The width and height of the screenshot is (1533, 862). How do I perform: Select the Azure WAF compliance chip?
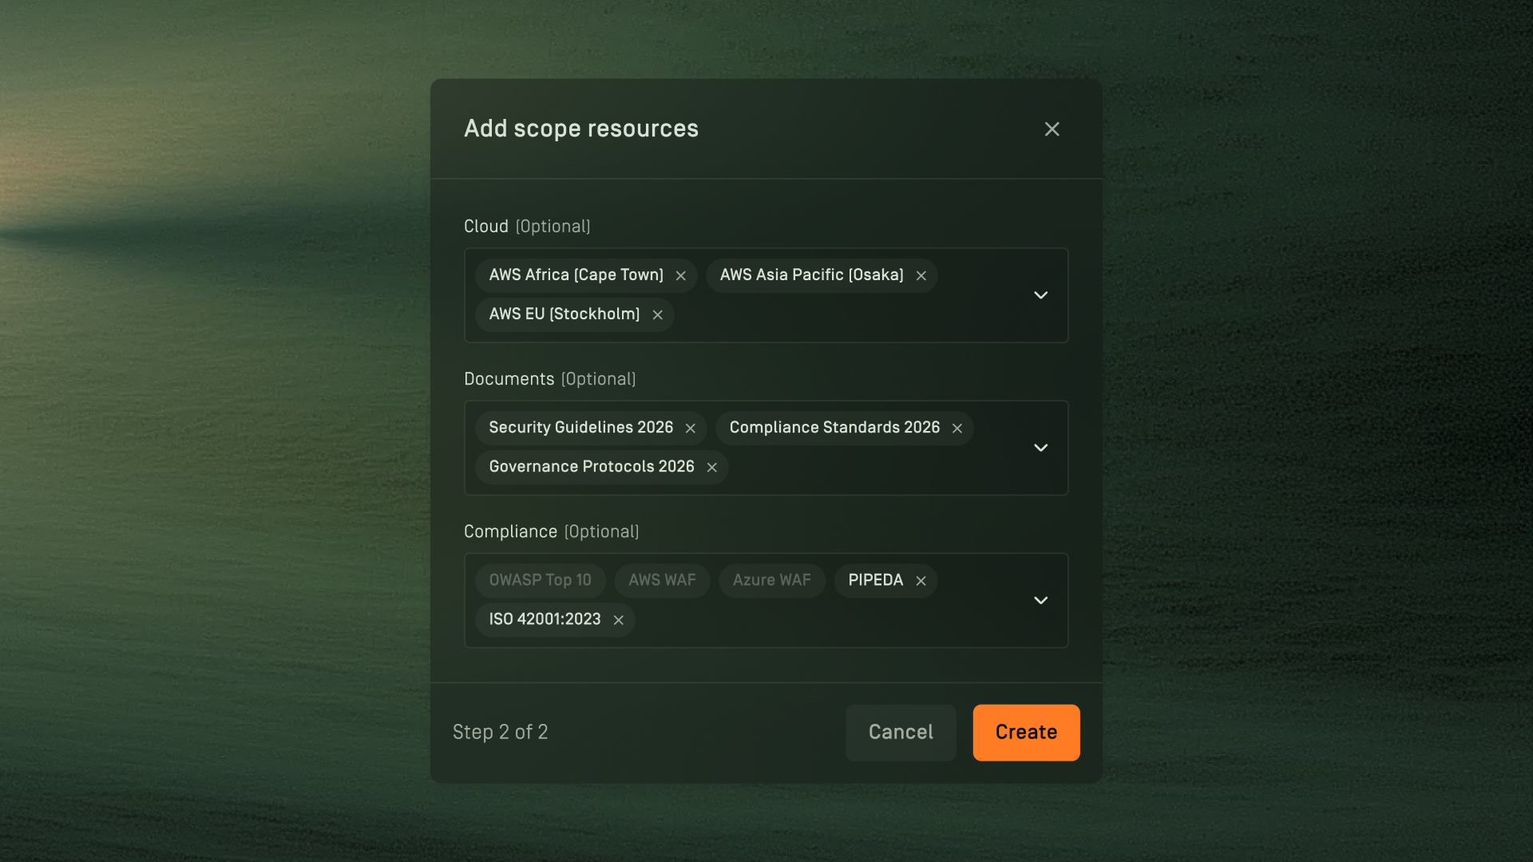tap(771, 580)
